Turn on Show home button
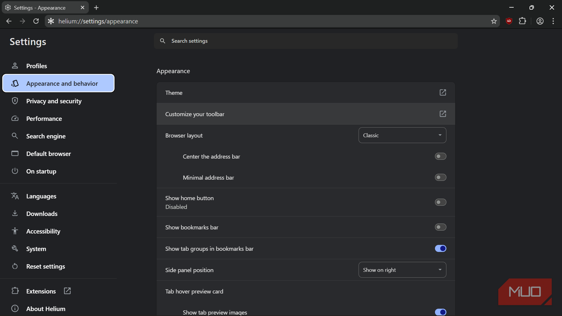The image size is (562, 316). (x=441, y=202)
